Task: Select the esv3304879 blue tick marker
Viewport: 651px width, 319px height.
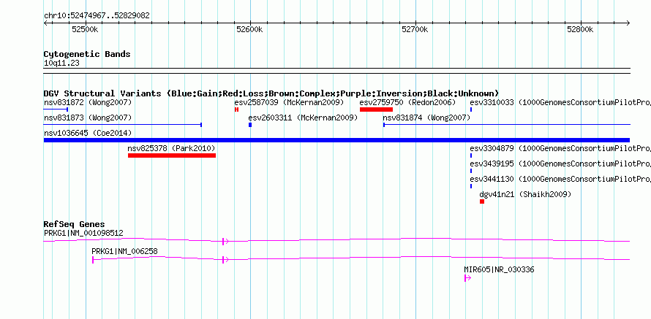Action: click(x=471, y=155)
